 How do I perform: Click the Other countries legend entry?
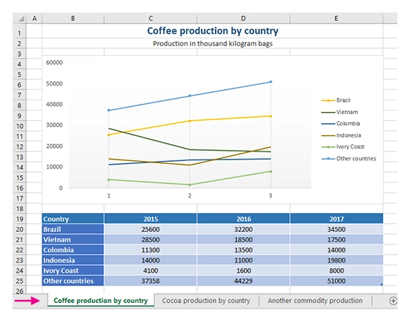click(348, 159)
